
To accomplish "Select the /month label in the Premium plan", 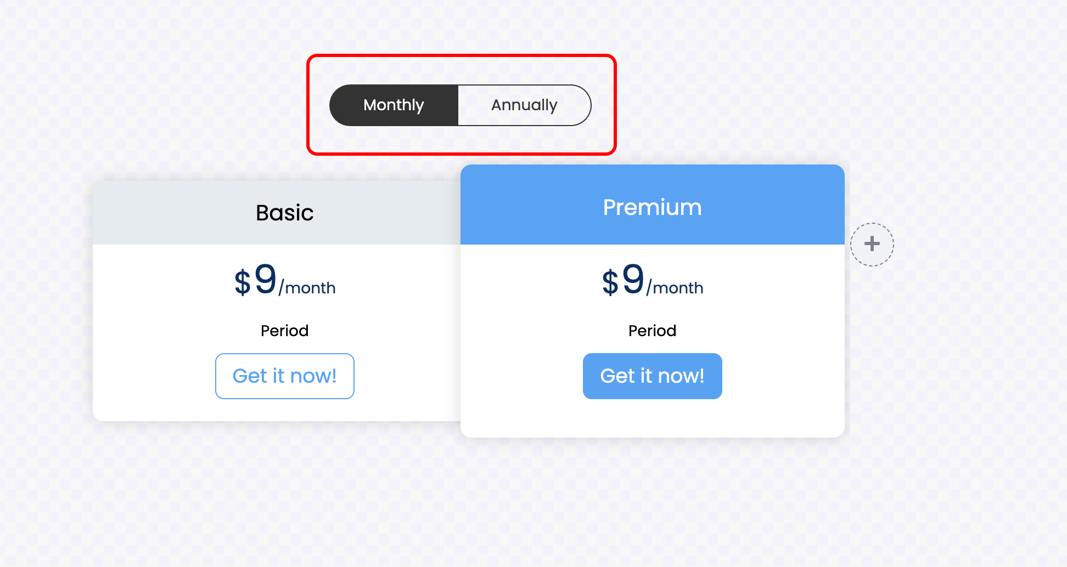I will pos(675,288).
